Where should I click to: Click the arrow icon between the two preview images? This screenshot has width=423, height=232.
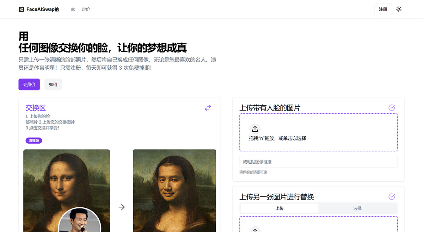[121, 207]
